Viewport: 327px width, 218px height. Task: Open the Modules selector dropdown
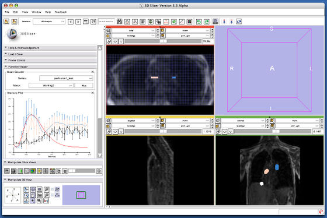(49, 22)
